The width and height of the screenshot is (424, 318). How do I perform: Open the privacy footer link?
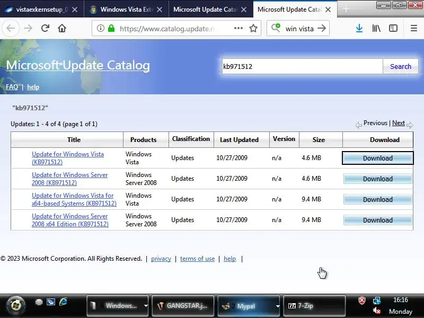click(161, 259)
